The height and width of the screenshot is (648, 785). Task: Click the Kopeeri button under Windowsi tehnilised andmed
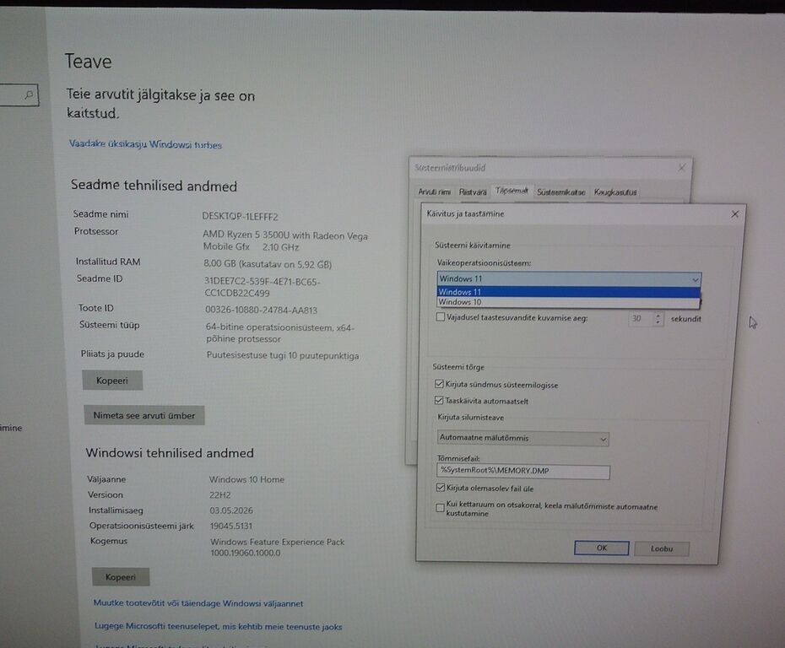pos(120,577)
